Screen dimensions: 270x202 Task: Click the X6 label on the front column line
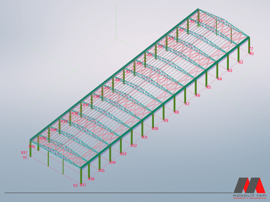198,95
